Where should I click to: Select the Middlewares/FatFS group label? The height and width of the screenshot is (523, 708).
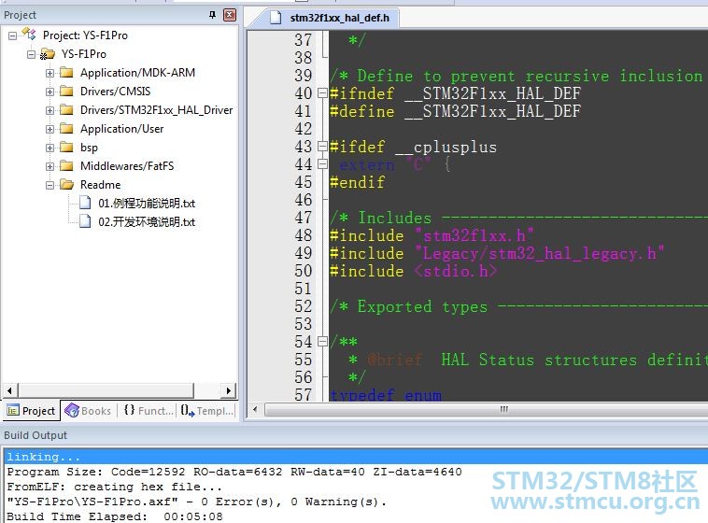tap(127, 166)
